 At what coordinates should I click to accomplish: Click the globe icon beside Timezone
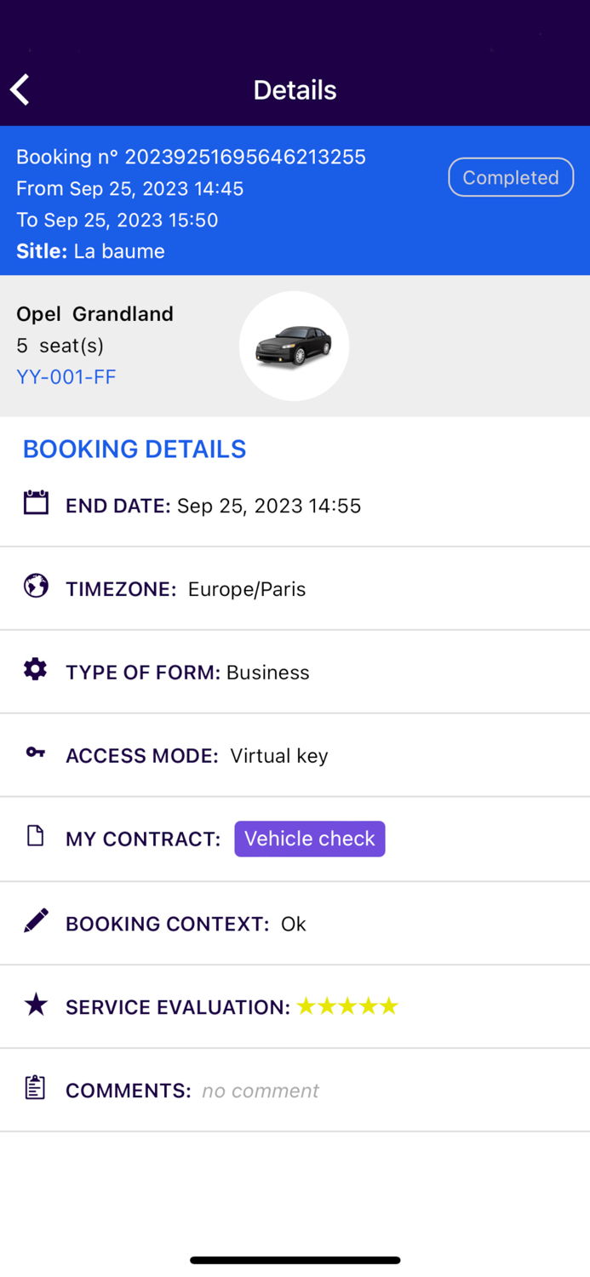[36, 586]
